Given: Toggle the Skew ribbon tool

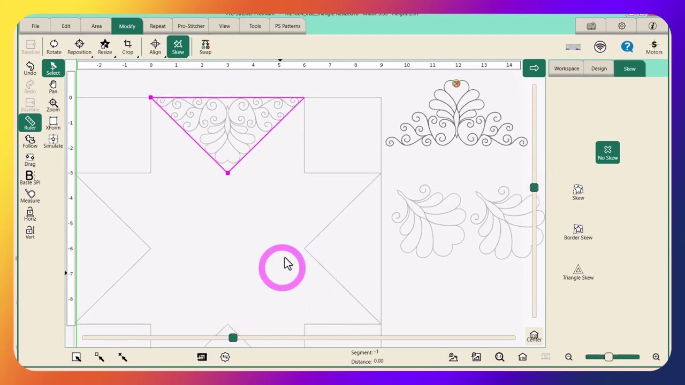Looking at the screenshot, I should coord(178,47).
